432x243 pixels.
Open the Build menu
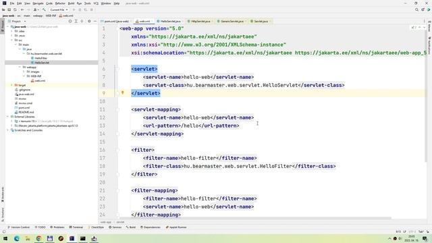(x=71, y=3)
